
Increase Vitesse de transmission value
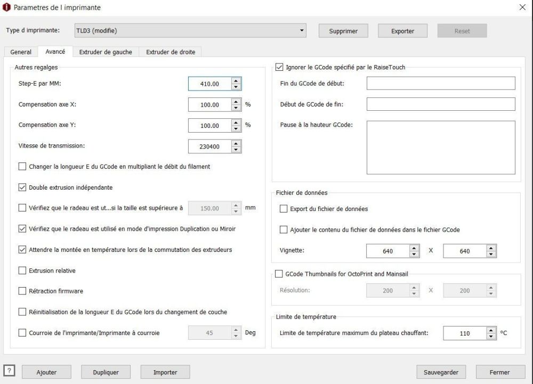point(236,143)
